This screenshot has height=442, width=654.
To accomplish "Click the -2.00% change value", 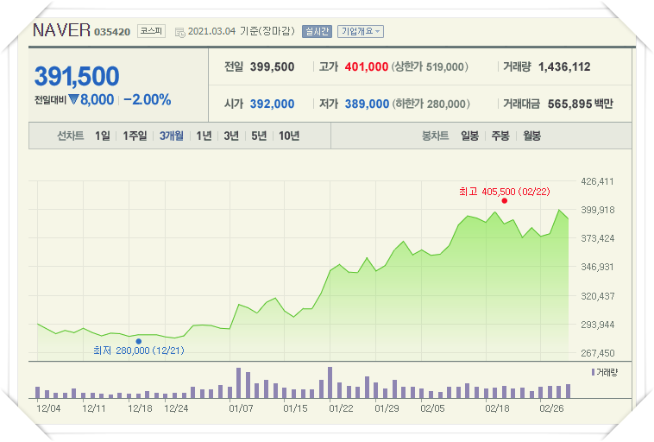I will 148,99.
